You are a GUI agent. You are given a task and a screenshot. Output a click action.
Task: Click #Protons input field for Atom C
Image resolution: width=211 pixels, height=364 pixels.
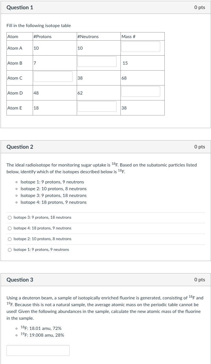click(53, 76)
